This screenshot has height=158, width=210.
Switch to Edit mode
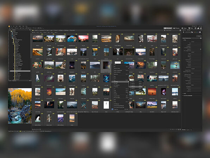(191, 28)
